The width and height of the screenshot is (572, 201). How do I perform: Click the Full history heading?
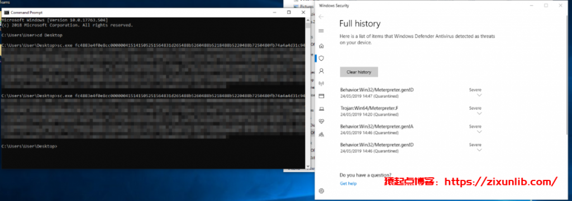coord(360,24)
